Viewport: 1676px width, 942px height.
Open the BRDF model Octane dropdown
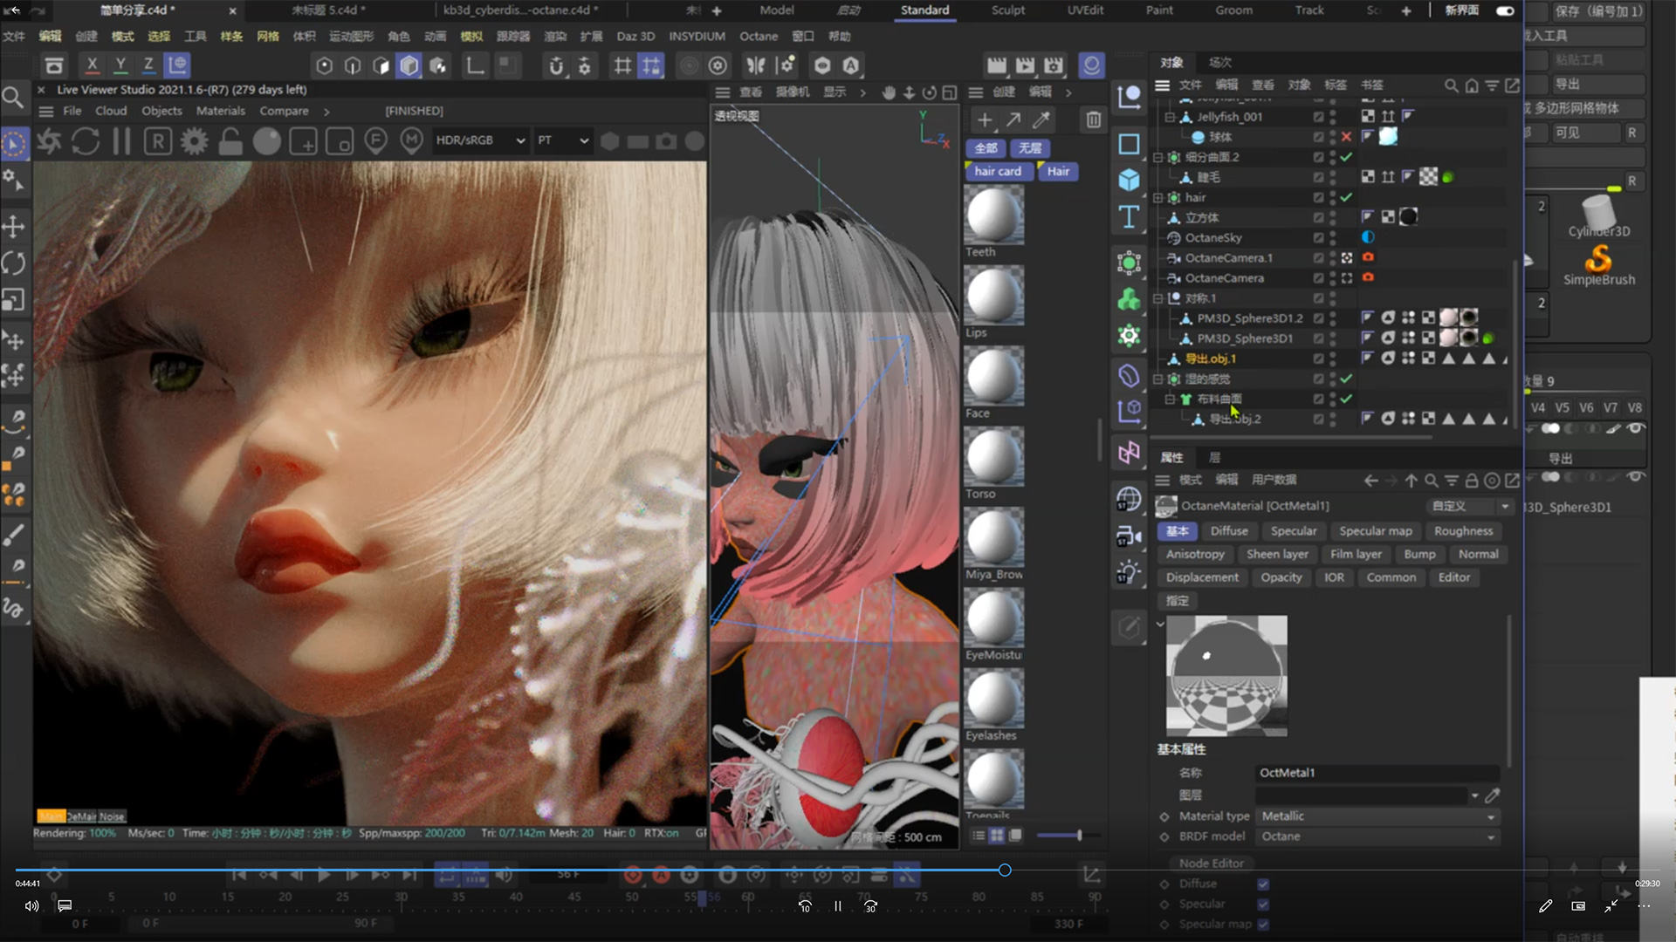click(x=1377, y=836)
